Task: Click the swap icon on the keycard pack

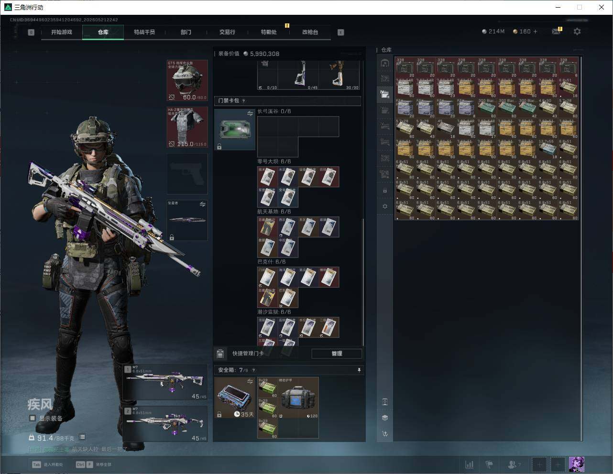Action: point(250,113)
